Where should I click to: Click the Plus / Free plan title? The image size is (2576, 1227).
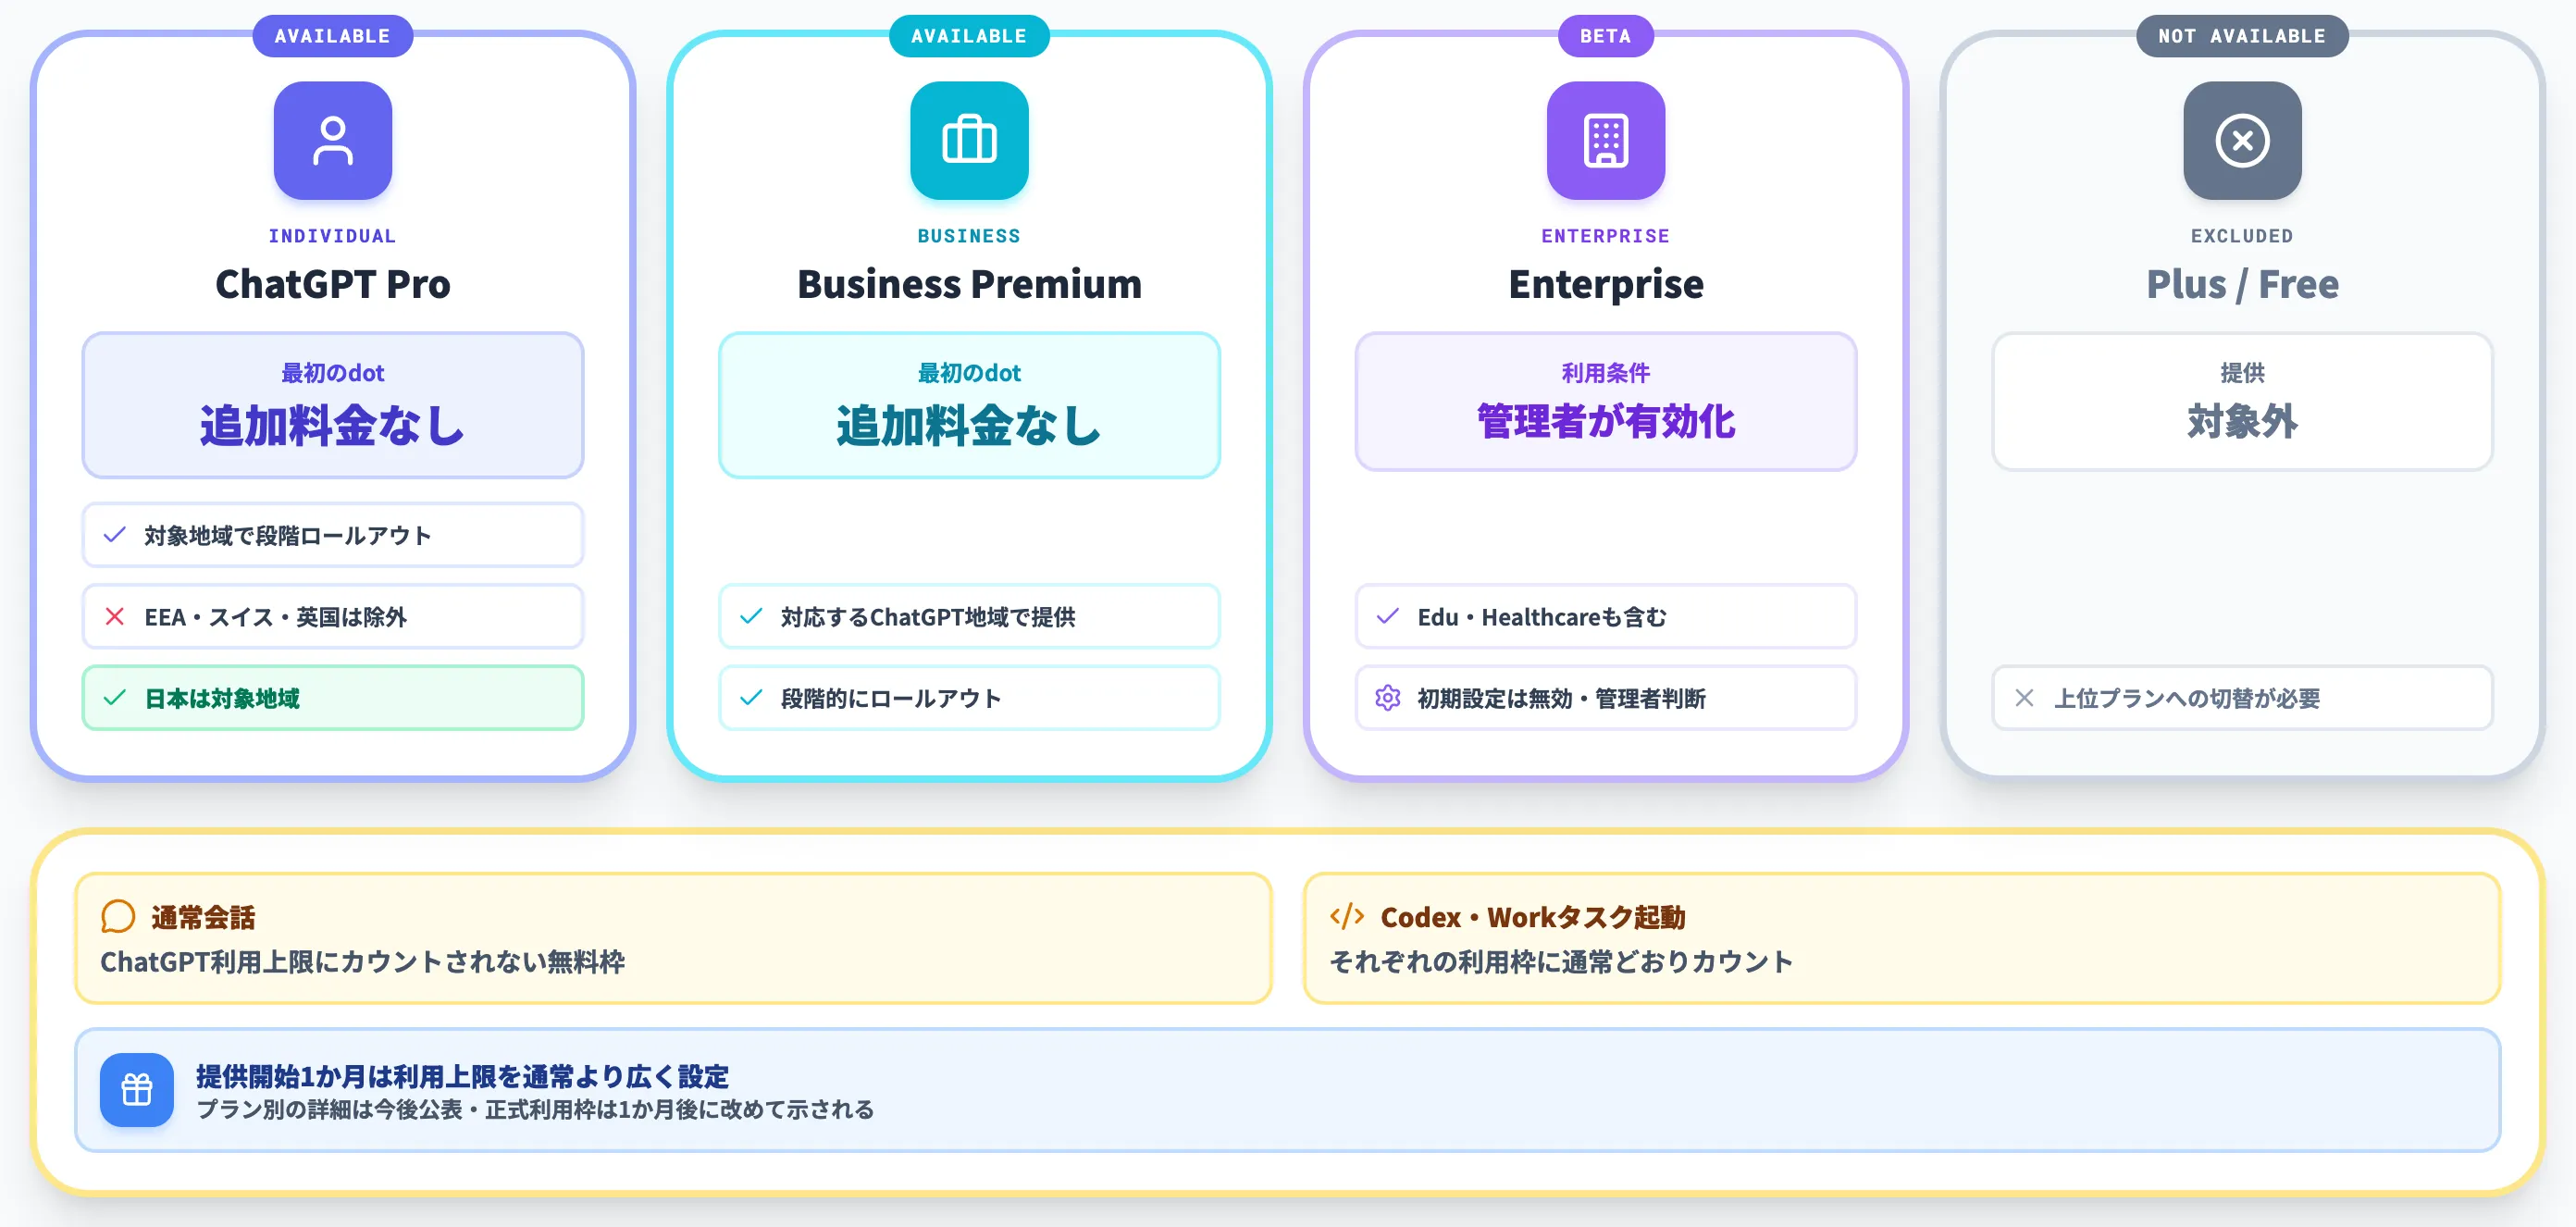[x=2242, y=285]
